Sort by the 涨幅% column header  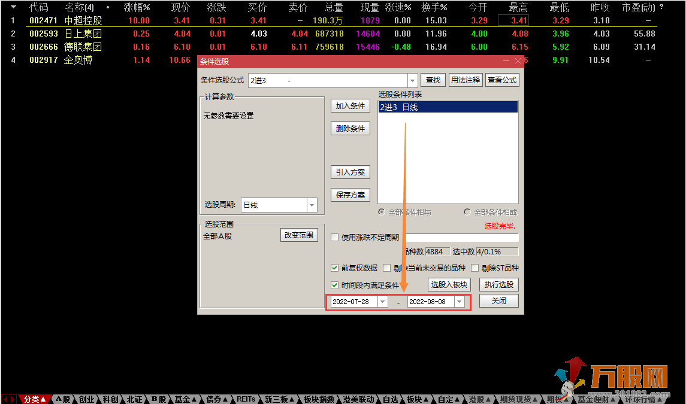point(137,8)
